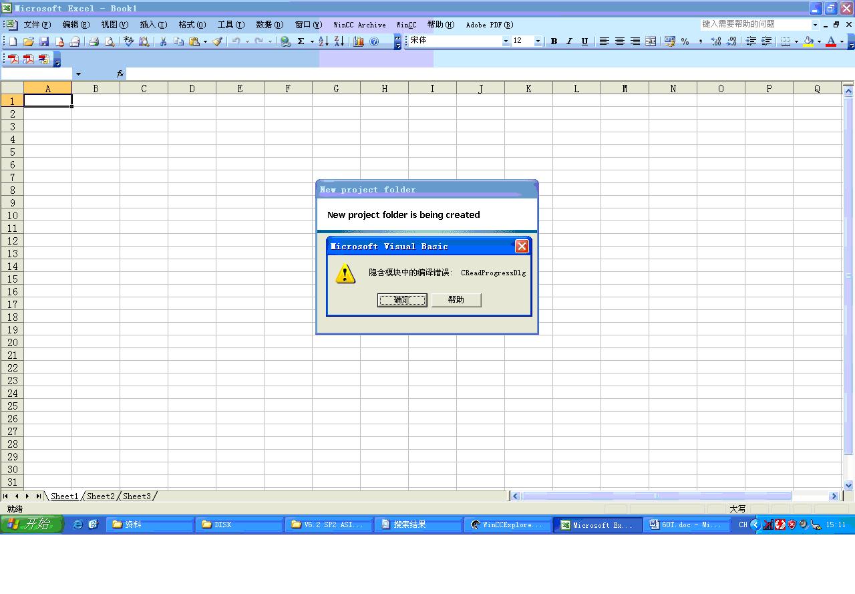The width and height of the screenshot is (855, 594).
Task: Open the 开始 Start button
Action: coord(31,525)
